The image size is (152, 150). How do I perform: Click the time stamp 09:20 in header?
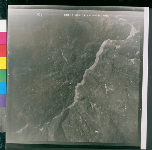(95, 16)
